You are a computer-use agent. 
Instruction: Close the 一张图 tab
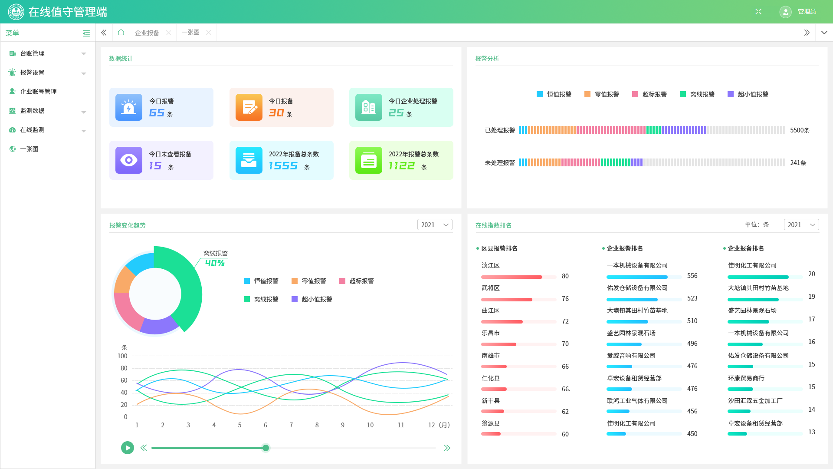click(209, 33)
